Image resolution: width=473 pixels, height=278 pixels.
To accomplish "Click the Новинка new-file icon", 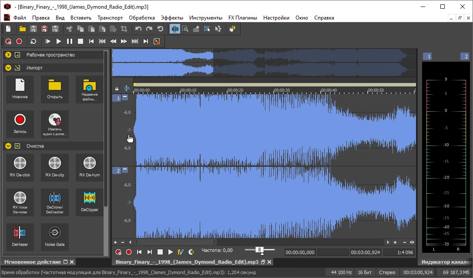I will [x=20, y=89].
